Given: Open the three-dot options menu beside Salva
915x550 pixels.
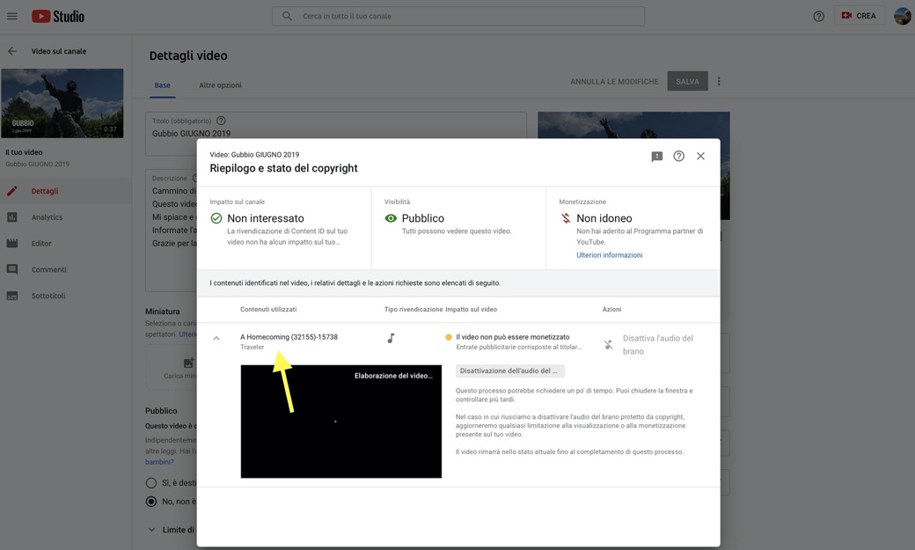Looking at the screenshot, I should tap(719, 81).
